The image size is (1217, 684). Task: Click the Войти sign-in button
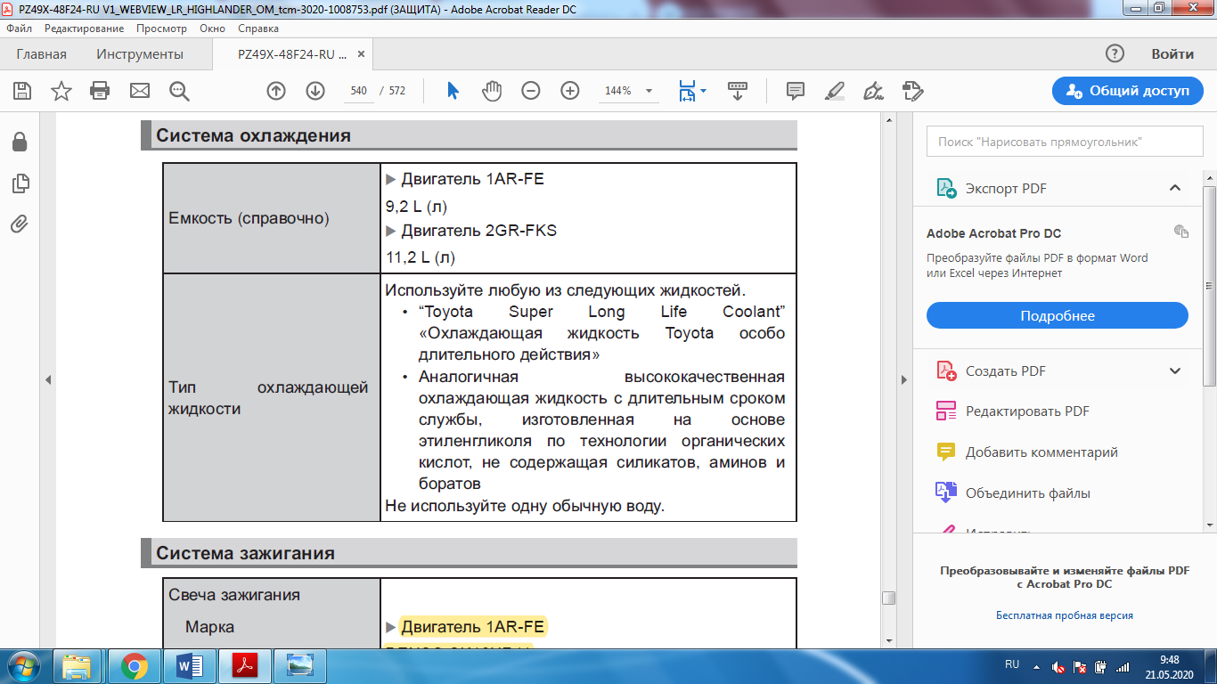click(x=1172, y=53)
